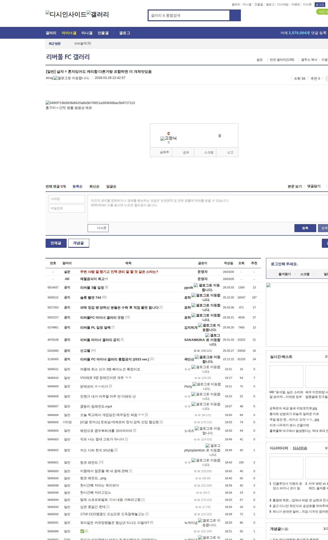
Task: Open the broken post image 0490f719b
Action: [48, 103]
